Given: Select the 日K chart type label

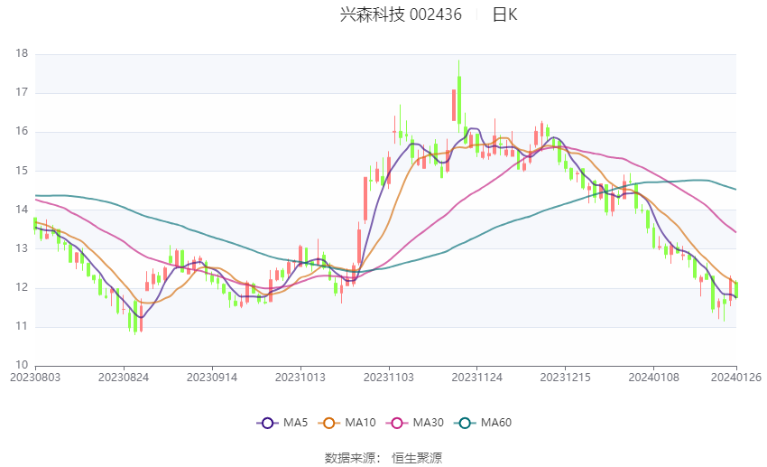Looking at the screenshot, I should coord(504,14).
